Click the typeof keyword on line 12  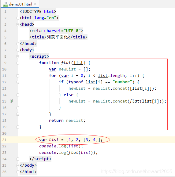[x=76, y=82]
